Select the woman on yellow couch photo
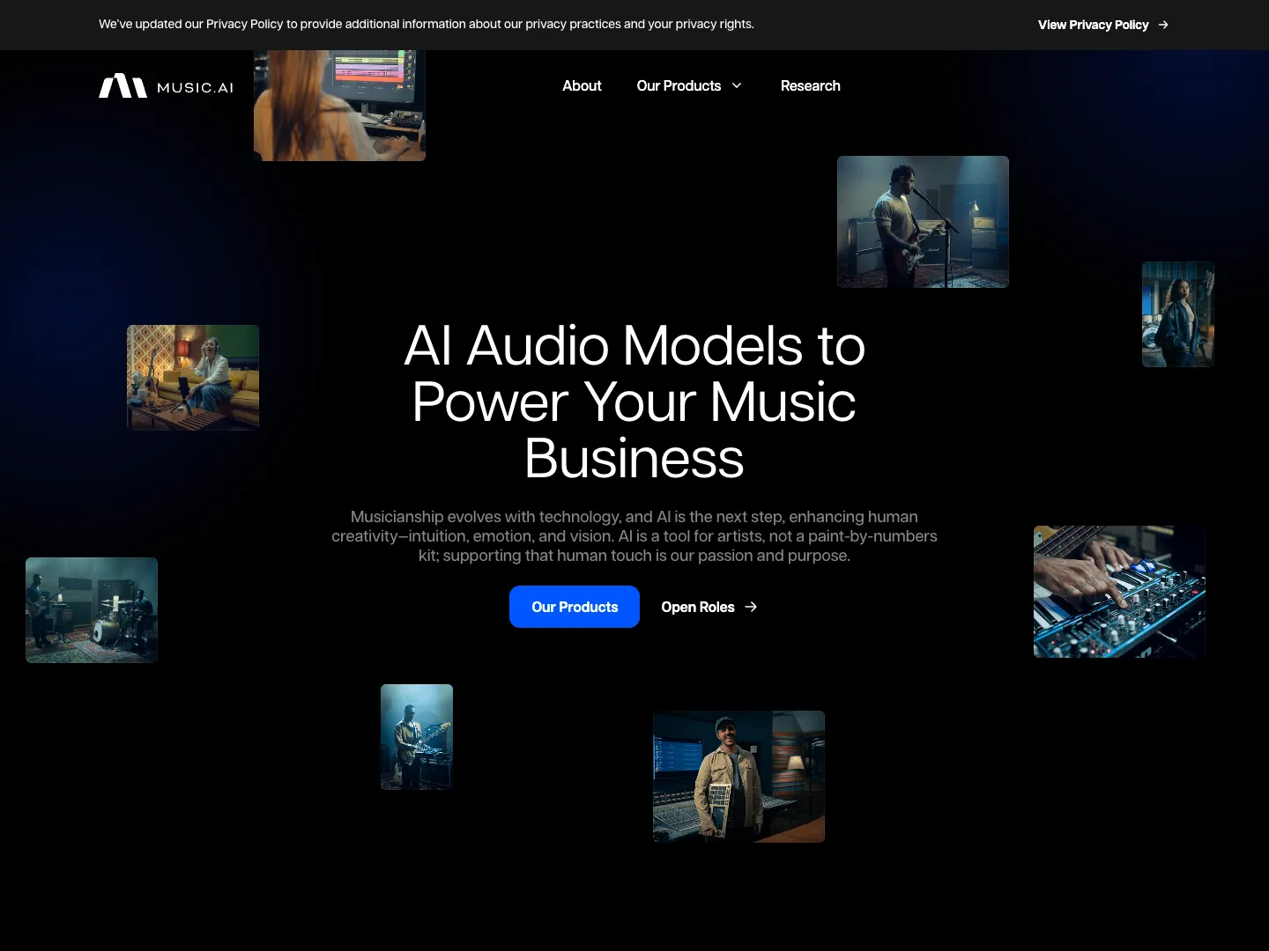1269x951 pixels. (x=193, y=378)
